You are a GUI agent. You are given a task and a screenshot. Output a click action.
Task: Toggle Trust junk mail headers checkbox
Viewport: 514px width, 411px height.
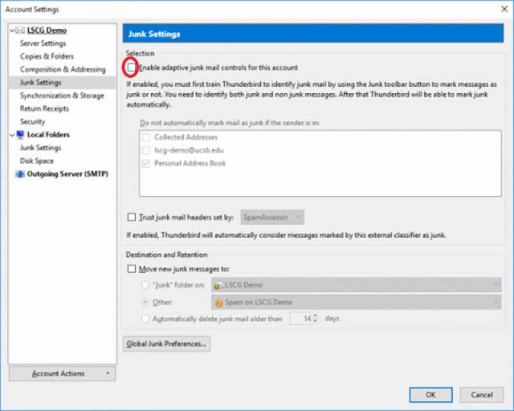(x=132, y=217)
